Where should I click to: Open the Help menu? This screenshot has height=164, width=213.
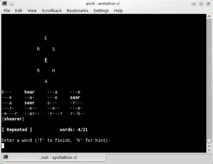point(118,11)
